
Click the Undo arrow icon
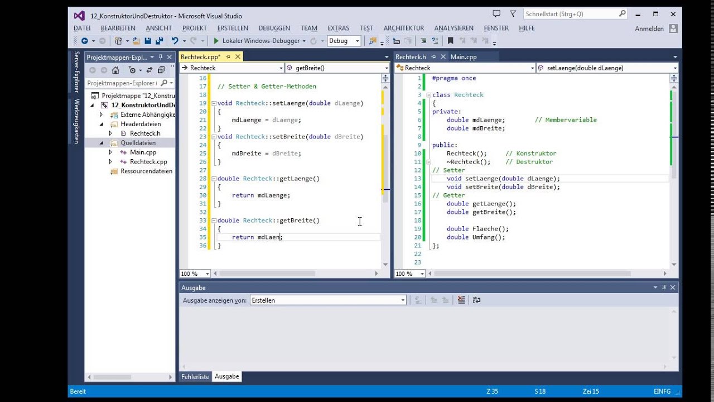[x=175, y=41]
